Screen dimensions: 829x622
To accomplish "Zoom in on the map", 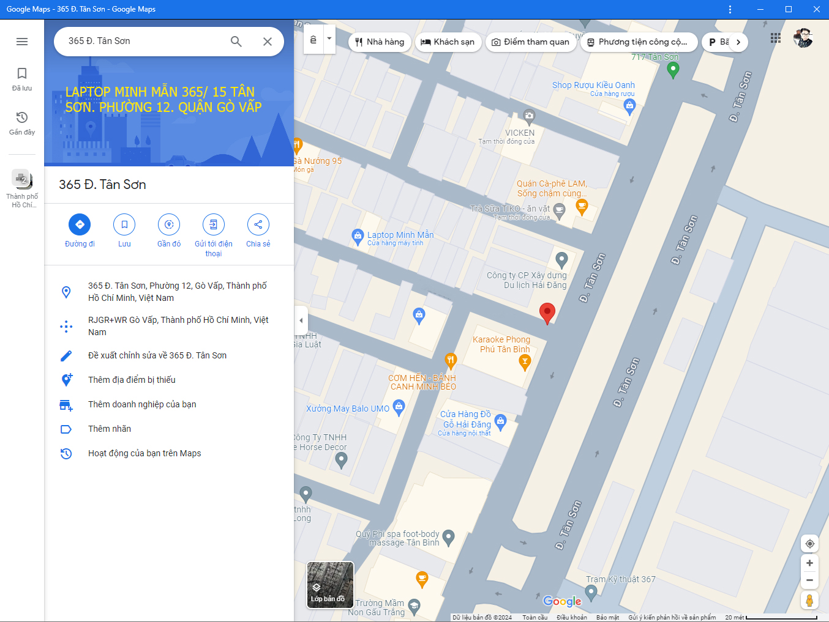I will point(809,563).
